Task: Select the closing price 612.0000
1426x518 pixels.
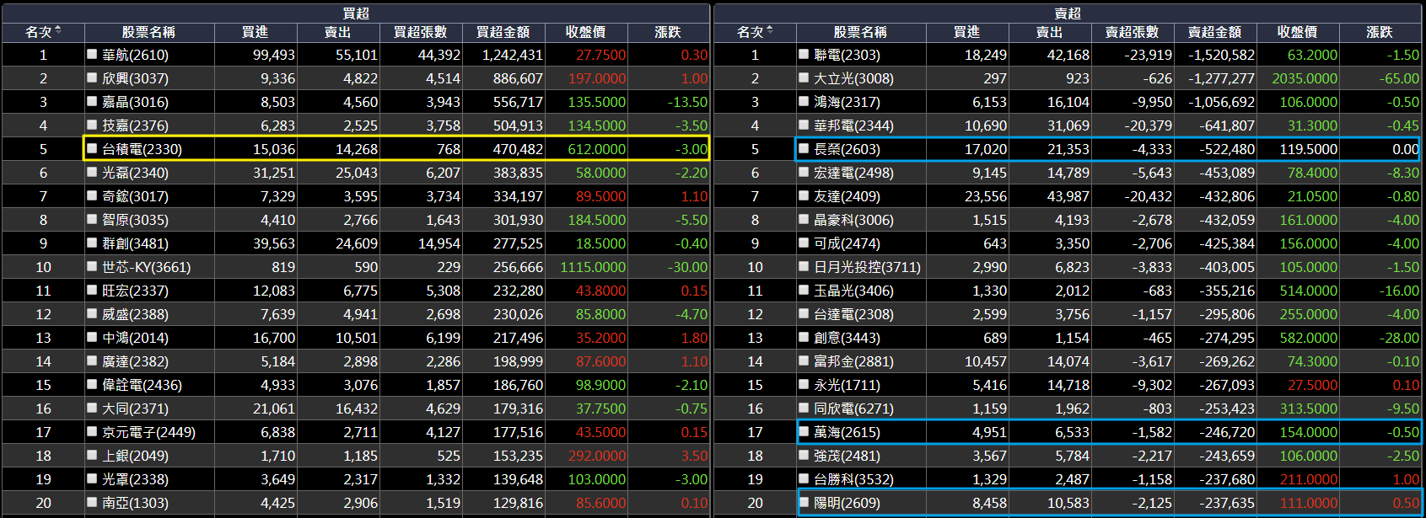Action: coord(597,149)
